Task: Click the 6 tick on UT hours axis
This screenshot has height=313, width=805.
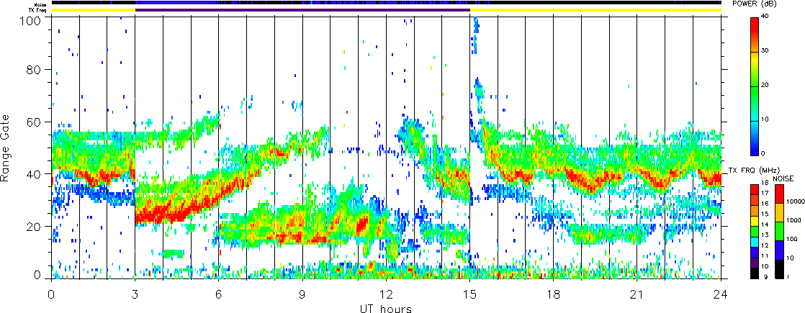Action: 219,294
